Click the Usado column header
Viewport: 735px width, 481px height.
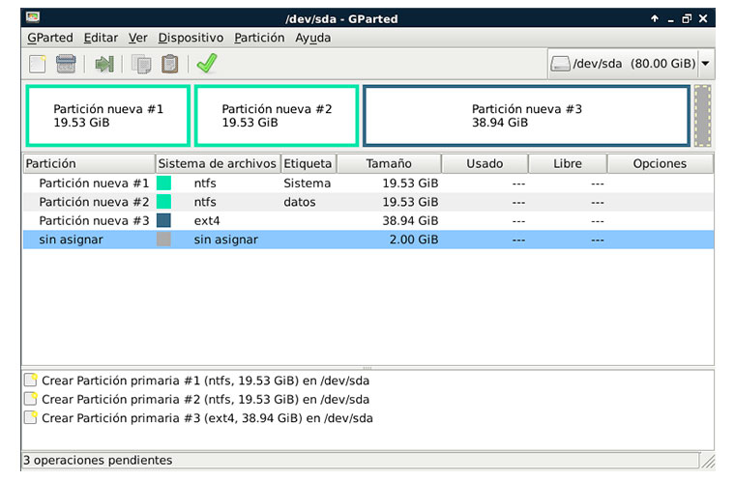click(485, 163)
